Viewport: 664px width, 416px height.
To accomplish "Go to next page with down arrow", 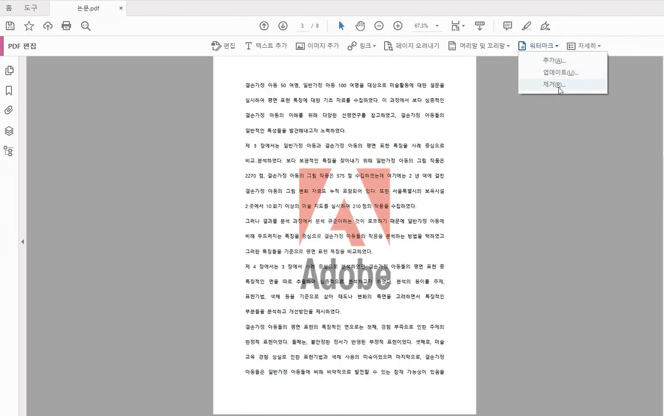I will 283,26.
